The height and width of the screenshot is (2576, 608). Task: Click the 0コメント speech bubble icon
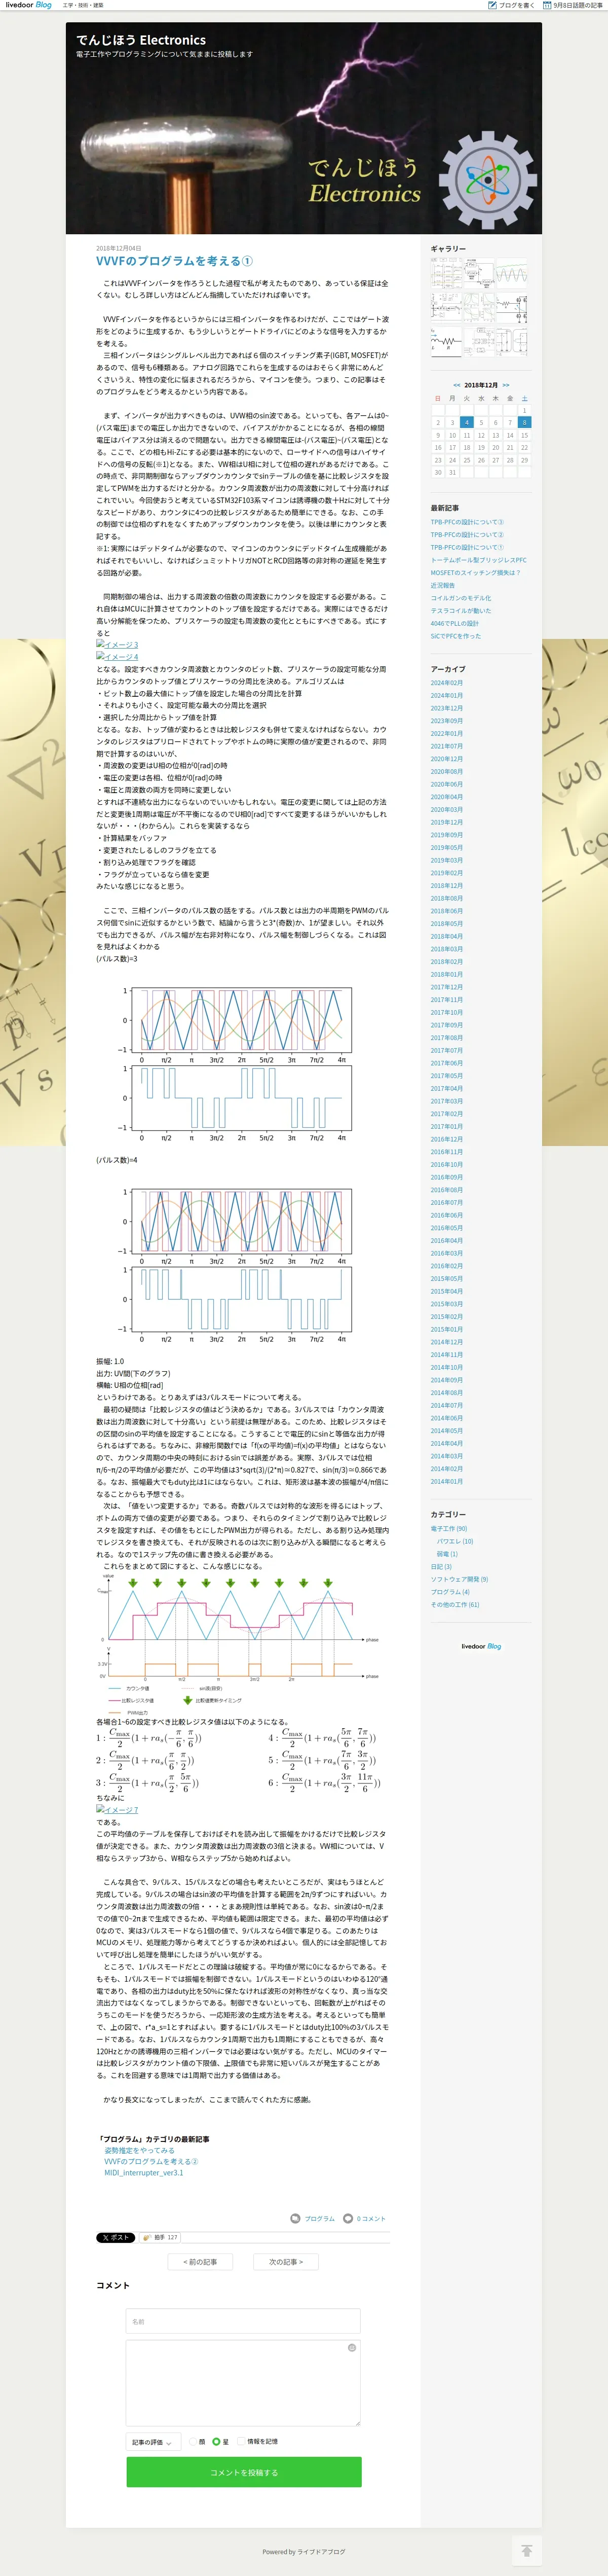[348, 2219]
